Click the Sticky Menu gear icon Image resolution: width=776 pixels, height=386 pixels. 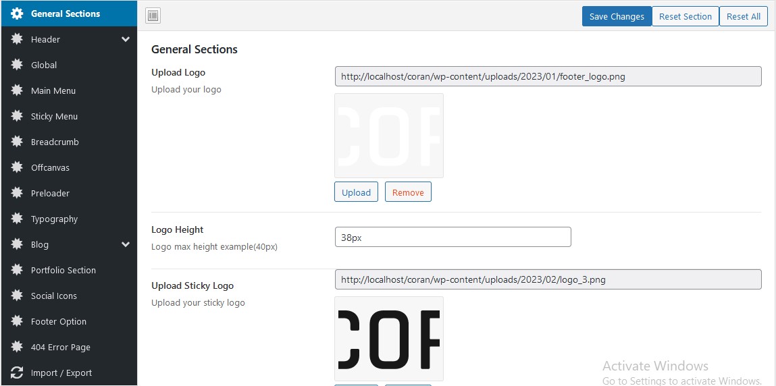[17, 116]
